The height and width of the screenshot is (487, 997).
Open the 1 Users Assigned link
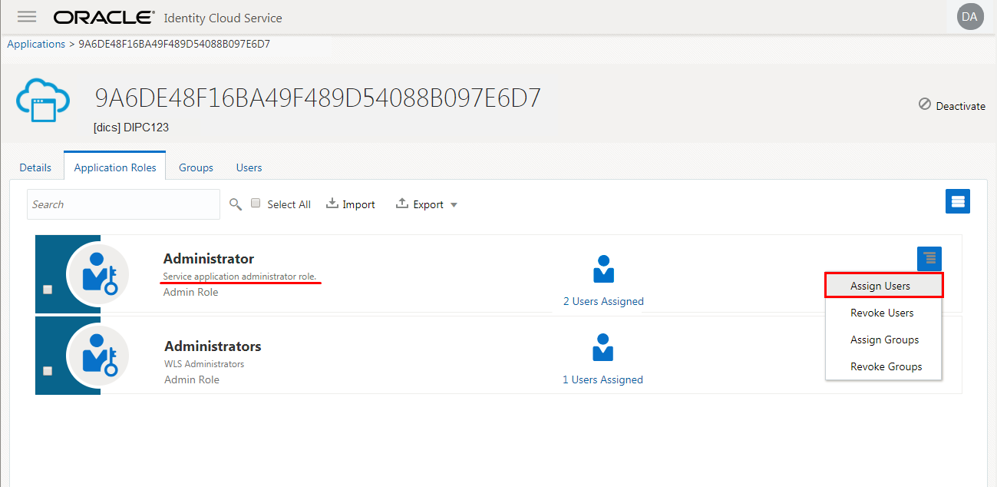click(603, 379)
